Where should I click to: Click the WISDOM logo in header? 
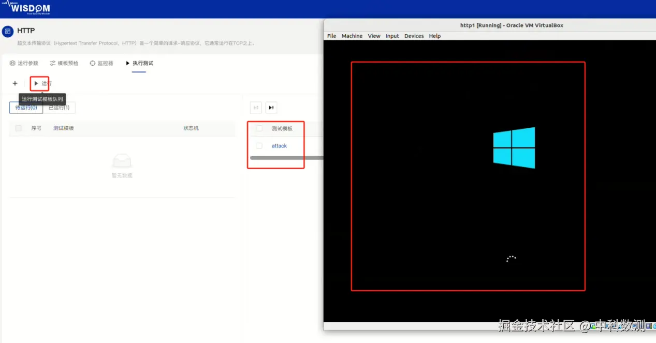click(x=27, y=8)
